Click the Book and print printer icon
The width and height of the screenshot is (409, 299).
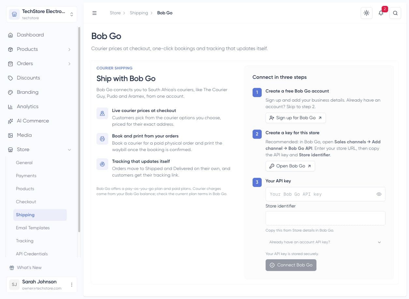pos(102,139)
